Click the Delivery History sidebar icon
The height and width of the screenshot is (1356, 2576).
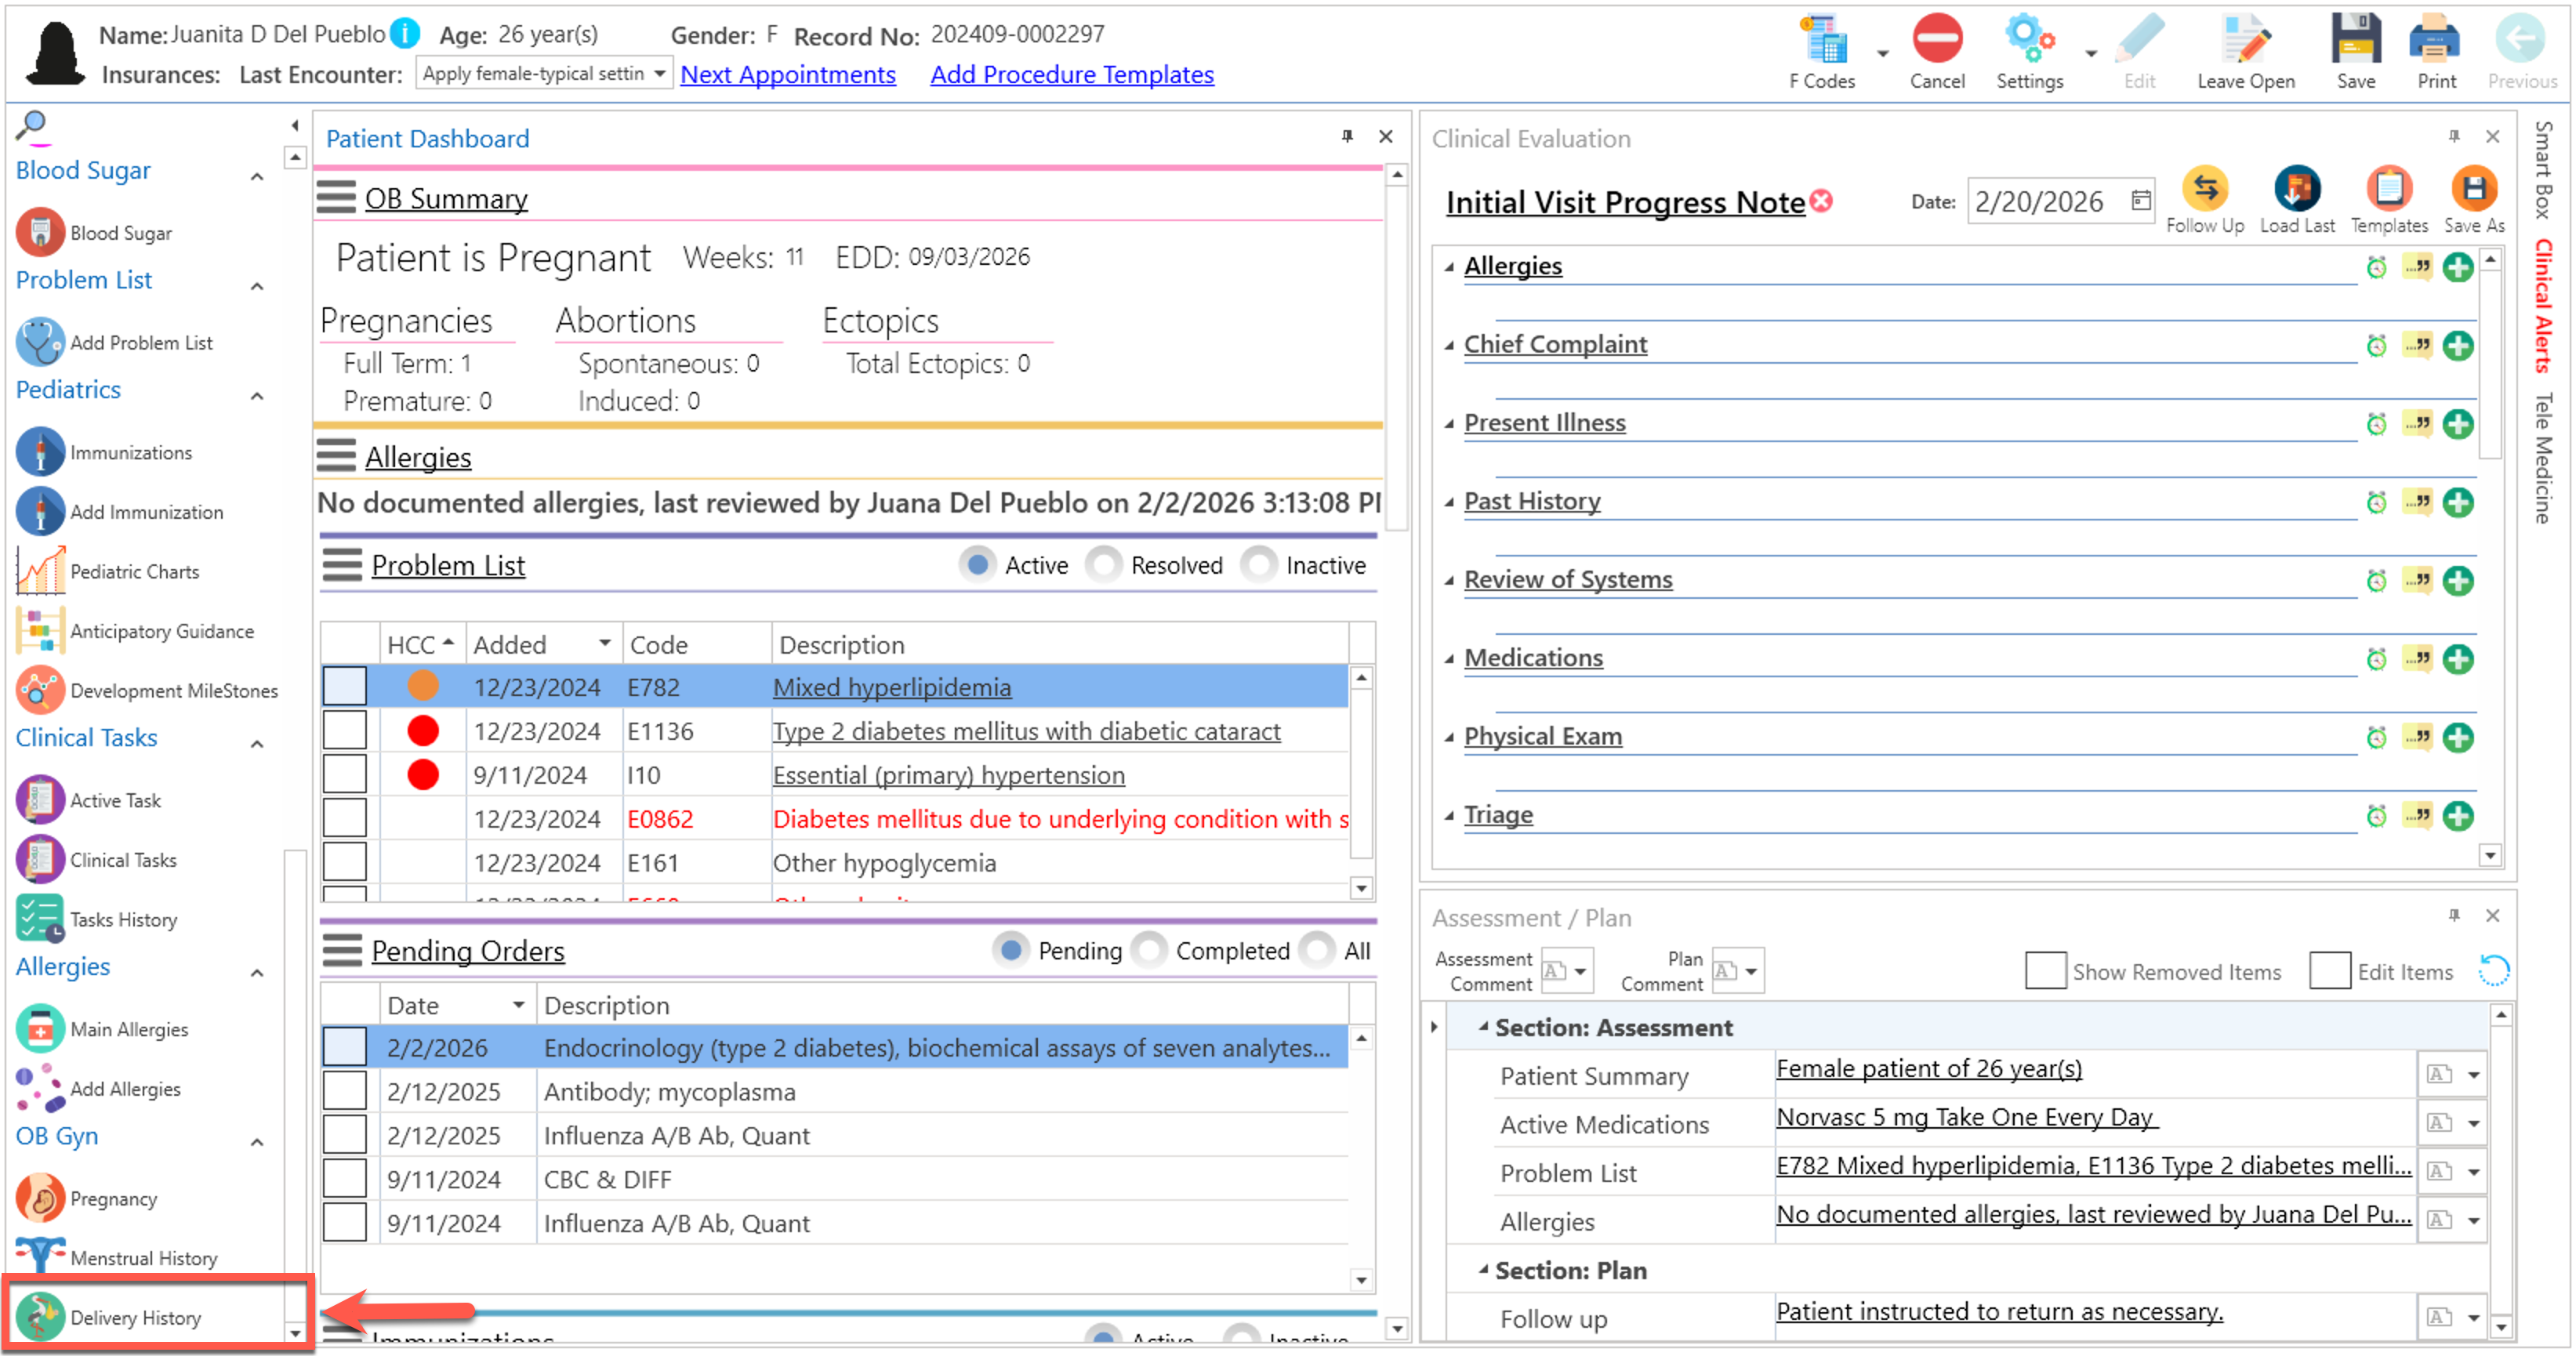[40, 1316]
